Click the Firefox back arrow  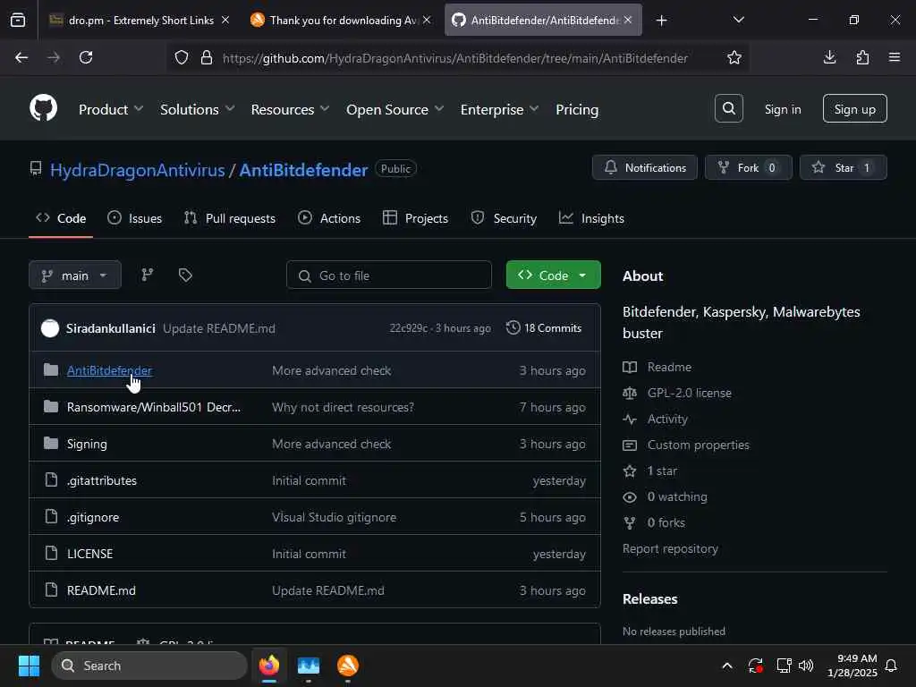pos(21,57)
